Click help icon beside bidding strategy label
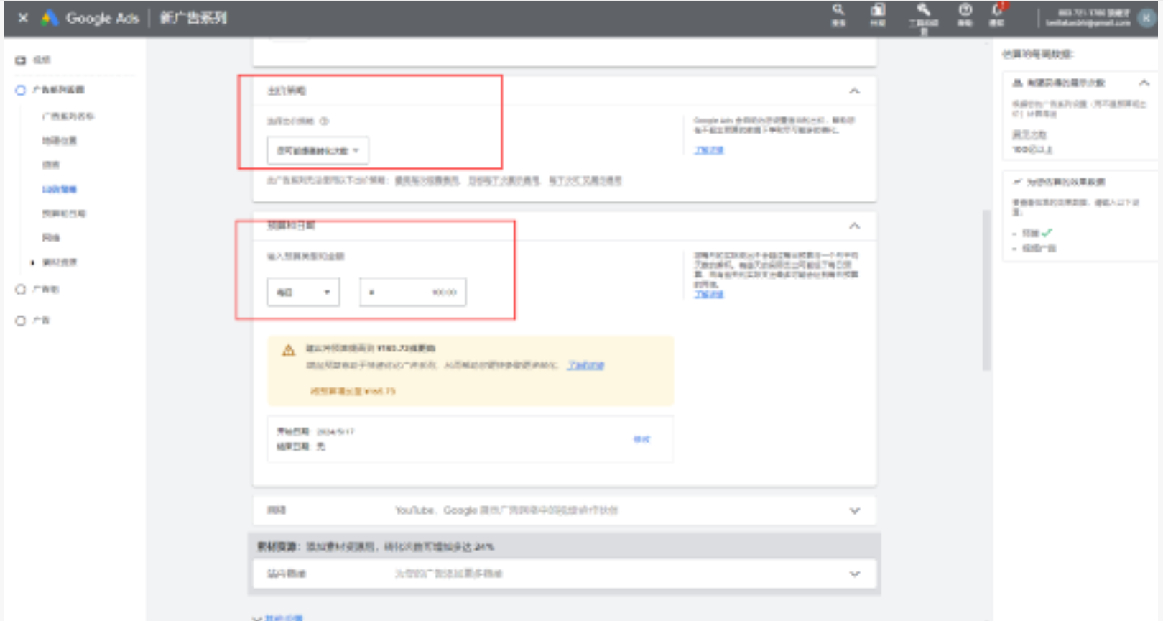The image size is (1163, 621). [325, 121]
